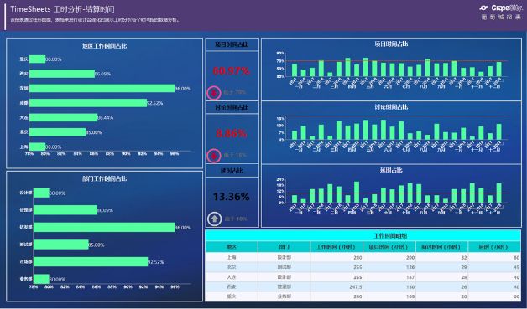Select the 重庆 cell in the detail table
Viewport: 527px width, 309px height.
tap(232, 296)
